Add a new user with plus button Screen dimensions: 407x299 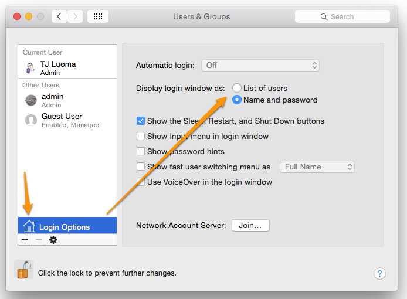click(25, 239)
